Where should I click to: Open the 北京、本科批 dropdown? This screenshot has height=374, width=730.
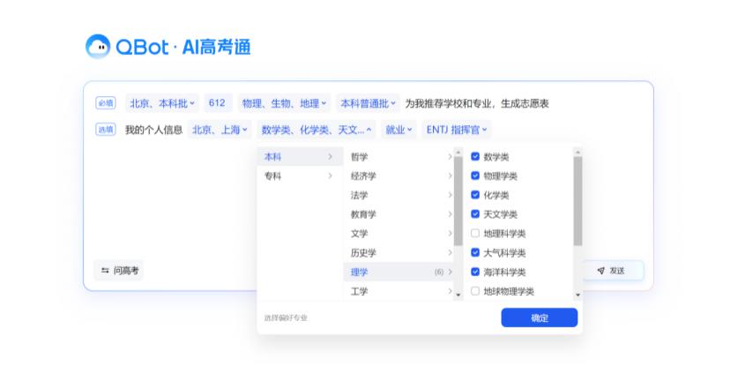(x=162, y=103)
